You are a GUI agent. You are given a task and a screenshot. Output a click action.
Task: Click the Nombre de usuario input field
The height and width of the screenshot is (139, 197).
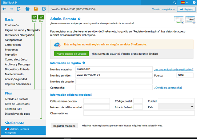point(114,81)
